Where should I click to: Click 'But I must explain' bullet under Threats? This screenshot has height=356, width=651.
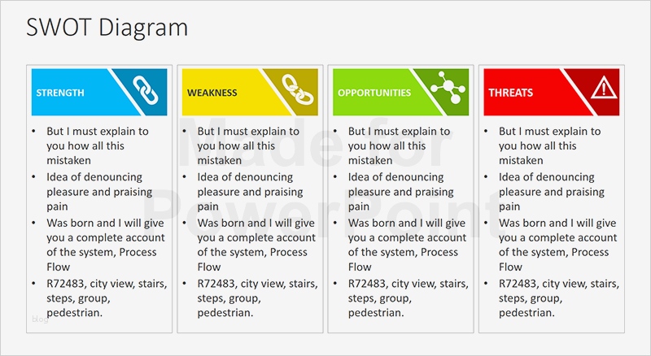point(548,145)
